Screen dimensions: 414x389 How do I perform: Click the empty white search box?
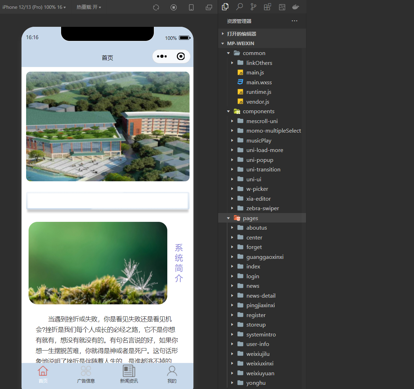(108, 201)
